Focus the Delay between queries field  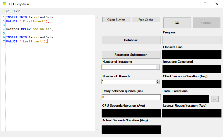[131, 97]
